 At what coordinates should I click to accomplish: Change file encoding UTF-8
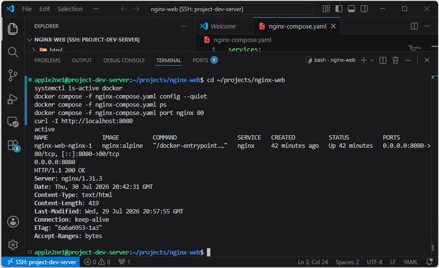(x=374, y=262)
